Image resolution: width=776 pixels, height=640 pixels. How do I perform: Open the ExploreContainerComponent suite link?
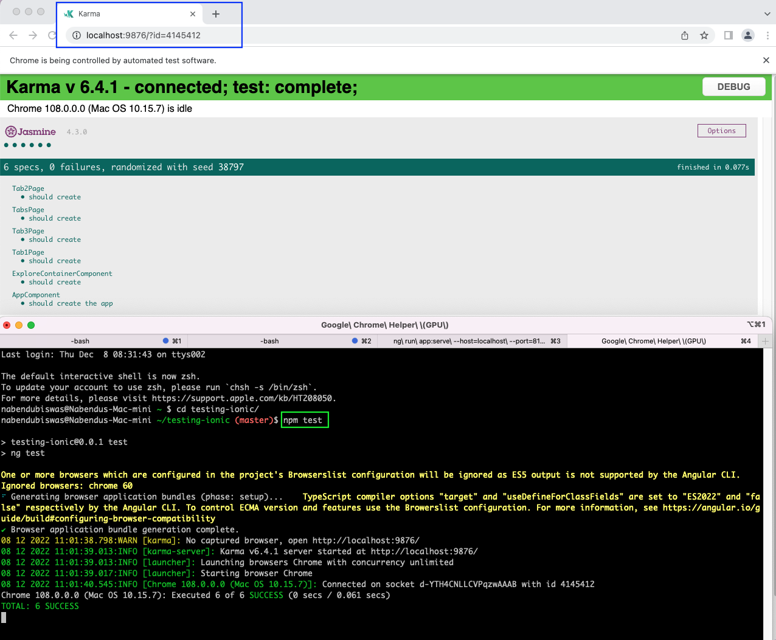point(62,274)
